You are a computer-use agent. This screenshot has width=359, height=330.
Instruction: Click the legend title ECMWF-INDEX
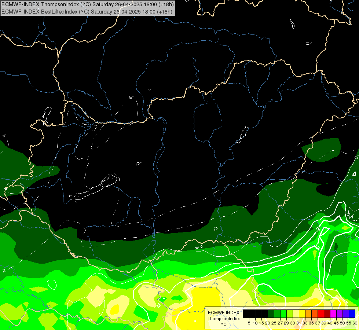[224, 313]
